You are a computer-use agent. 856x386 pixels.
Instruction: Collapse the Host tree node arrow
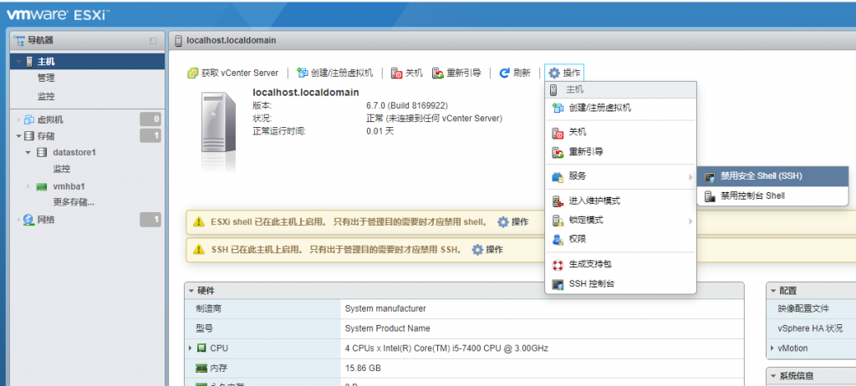coord(18,62)
